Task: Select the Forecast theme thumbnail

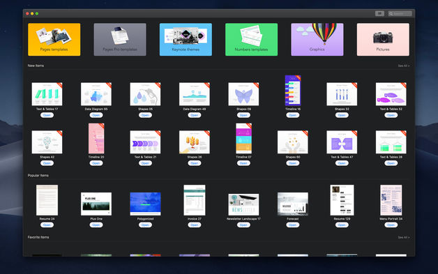Action: point(293,204)
